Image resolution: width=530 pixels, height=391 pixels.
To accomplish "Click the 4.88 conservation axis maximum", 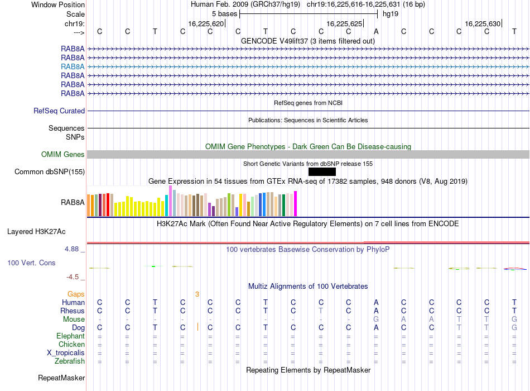I will point(71,249).
